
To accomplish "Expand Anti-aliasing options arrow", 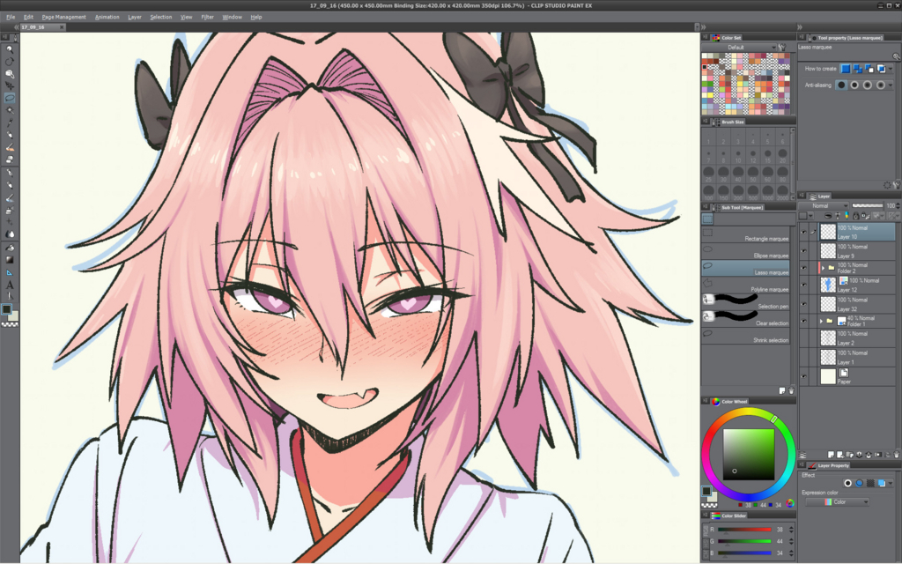I will 891,85.
